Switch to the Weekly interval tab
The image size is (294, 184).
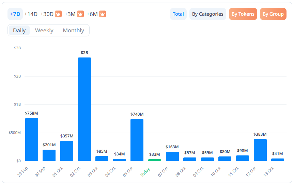[x=44, y=30]
